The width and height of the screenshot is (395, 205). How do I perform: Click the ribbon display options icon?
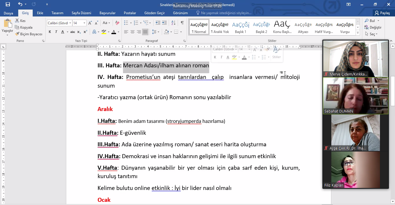[x=348, y=4]
